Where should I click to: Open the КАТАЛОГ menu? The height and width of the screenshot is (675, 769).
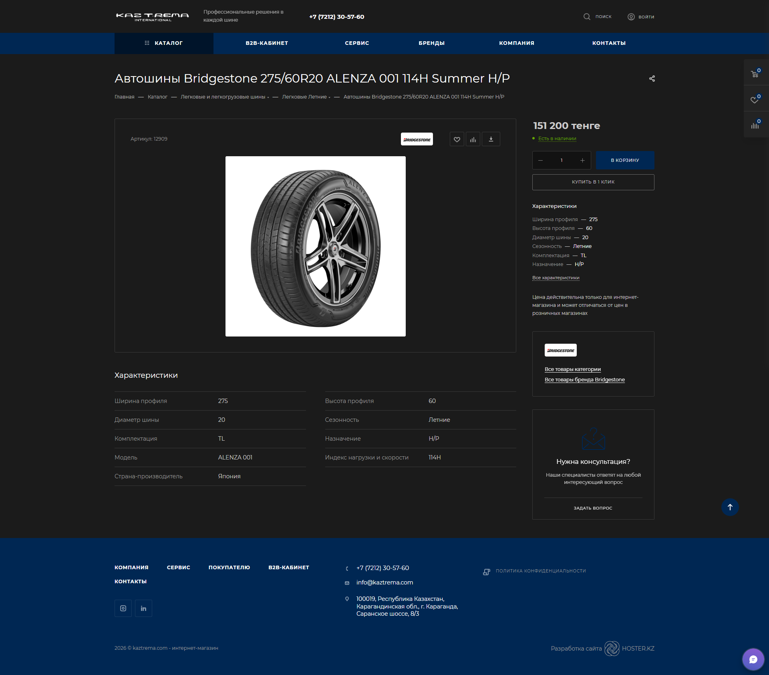pos(164,43)
